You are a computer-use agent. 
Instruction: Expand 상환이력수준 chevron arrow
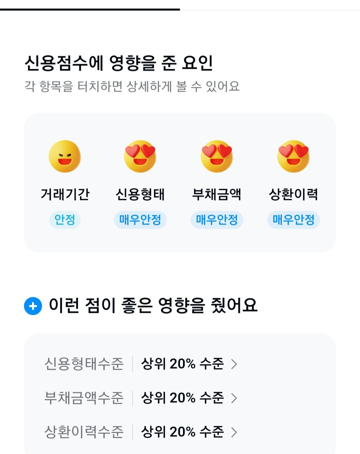[234, 432]
